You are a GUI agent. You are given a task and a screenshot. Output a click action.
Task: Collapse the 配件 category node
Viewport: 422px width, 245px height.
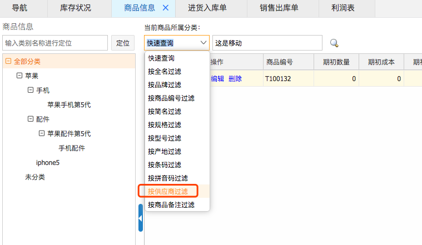pyautogui.click(x=31, y=119)
